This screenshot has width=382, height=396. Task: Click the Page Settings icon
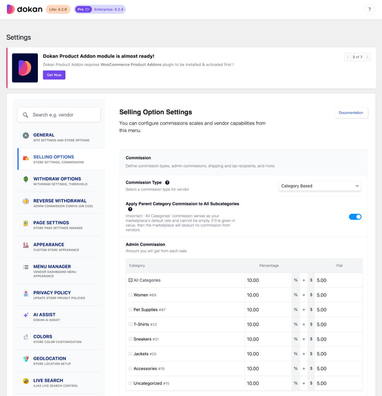tap(26, 223)
